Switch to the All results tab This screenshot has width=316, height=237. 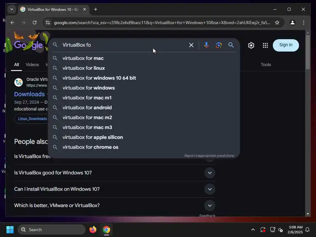pyautogui.click(x=17, y=65)
